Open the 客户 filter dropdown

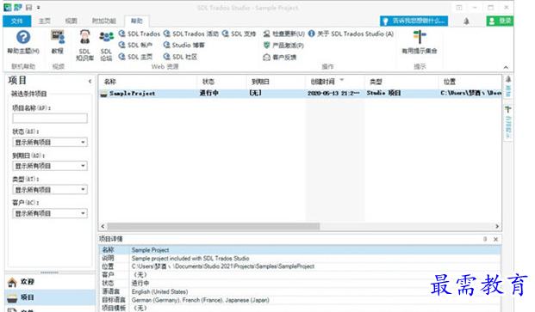point(50,213)
